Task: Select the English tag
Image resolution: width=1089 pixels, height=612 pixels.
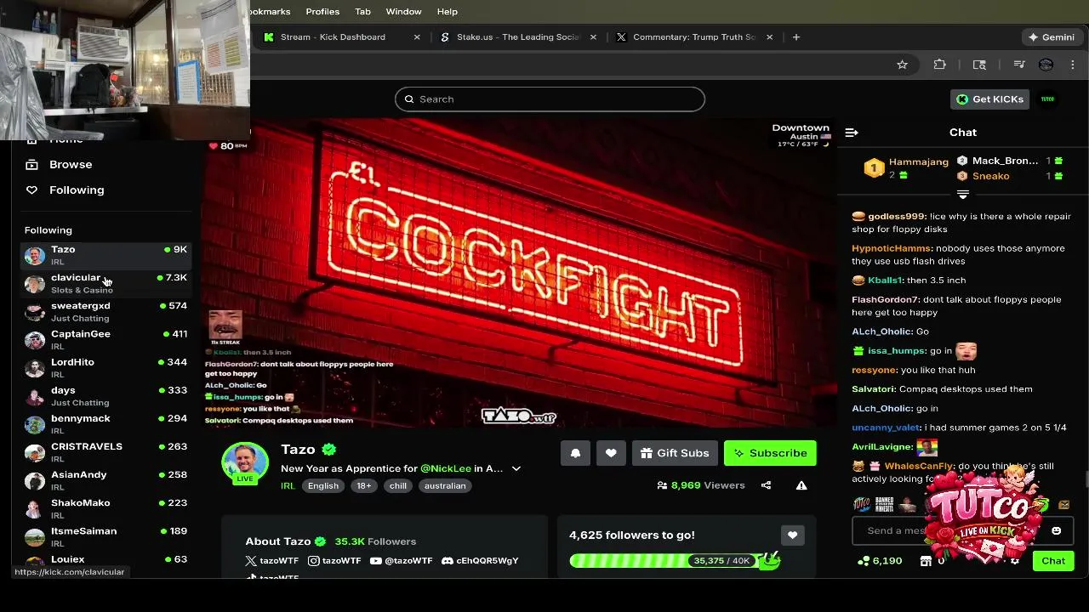Action: tap(323, 486)
